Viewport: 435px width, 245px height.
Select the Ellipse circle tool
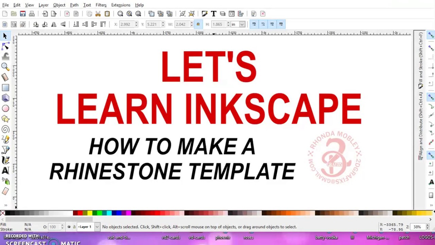[5, 109]
